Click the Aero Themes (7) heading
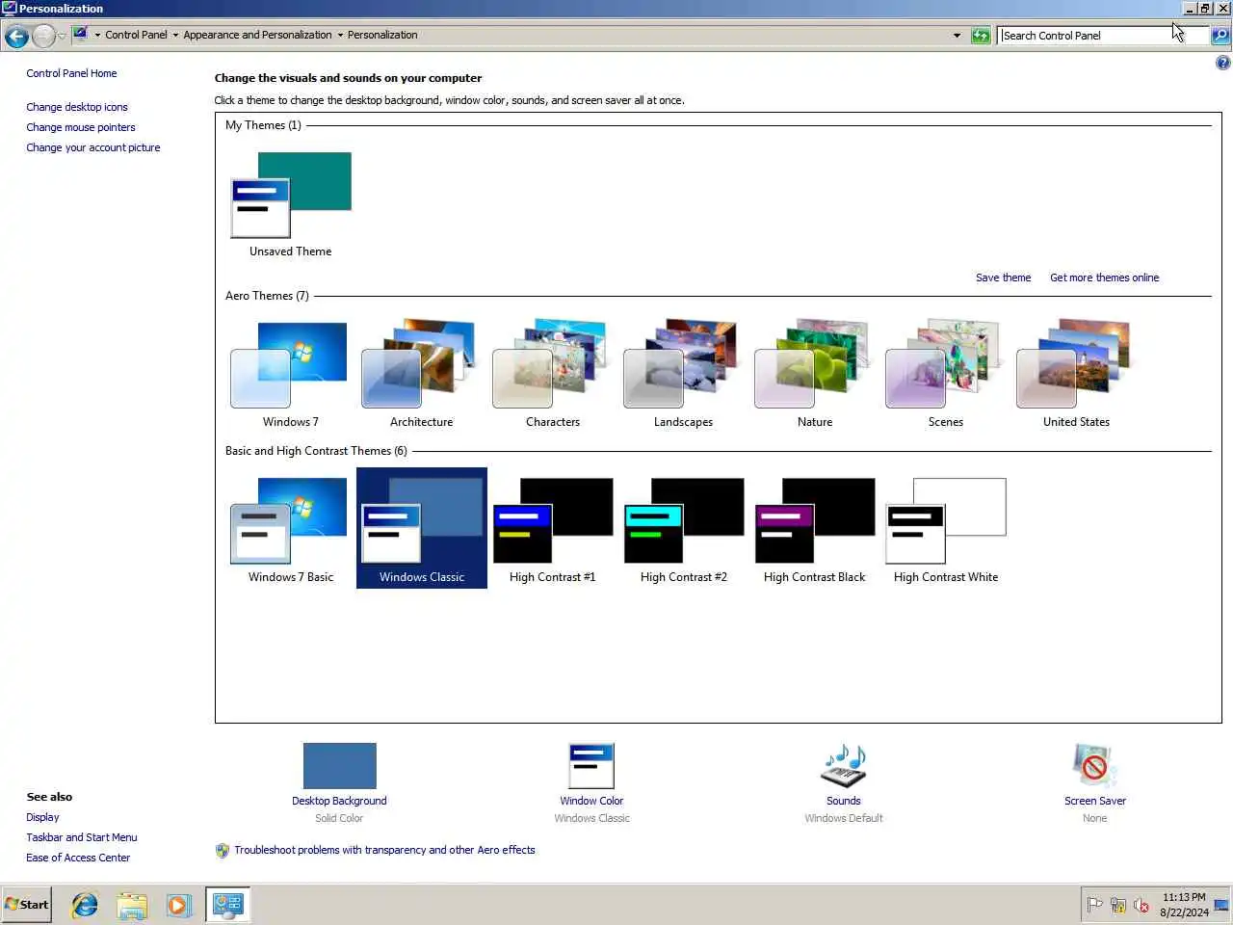 [x=267, y=296]
